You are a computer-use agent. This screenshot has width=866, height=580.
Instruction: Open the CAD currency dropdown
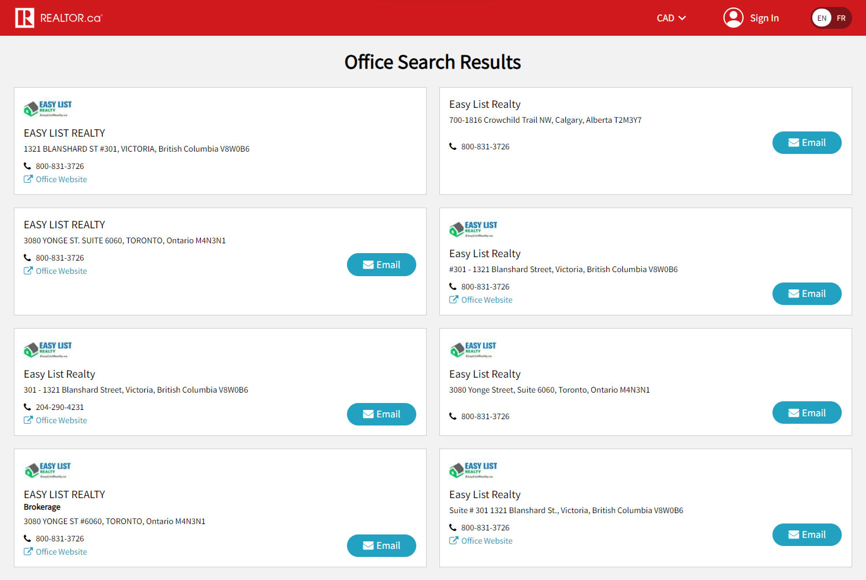pyautogui.click(x=671, y=18)
